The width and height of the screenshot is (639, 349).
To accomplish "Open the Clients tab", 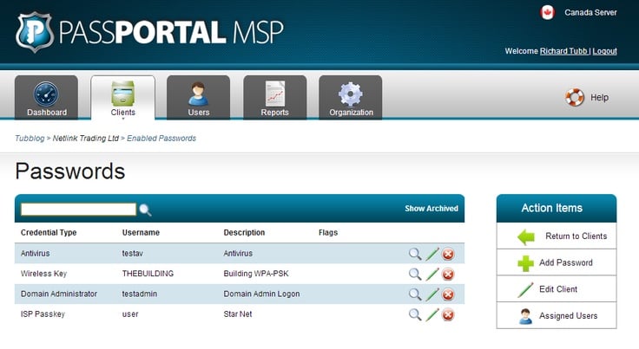I will (122, 98).
